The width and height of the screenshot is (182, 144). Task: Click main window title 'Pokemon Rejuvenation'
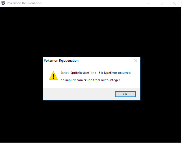[x=24, y=3]
